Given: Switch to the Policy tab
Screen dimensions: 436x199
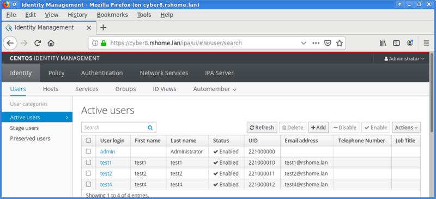Looking at the screenshot, I should pyautogui.click(x=57, y=73).
